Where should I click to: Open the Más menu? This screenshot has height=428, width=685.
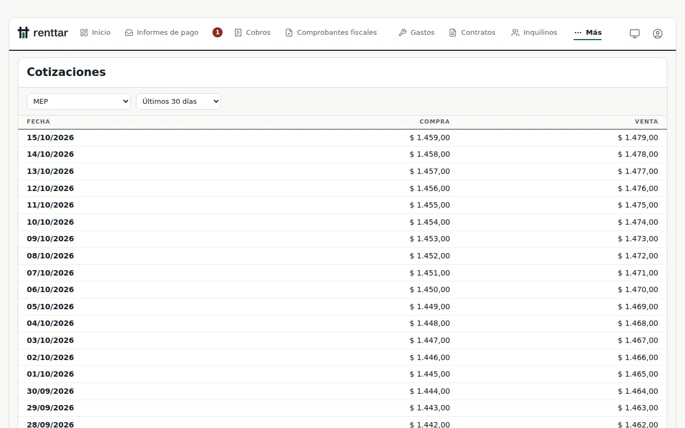click(x=588, y=33)
